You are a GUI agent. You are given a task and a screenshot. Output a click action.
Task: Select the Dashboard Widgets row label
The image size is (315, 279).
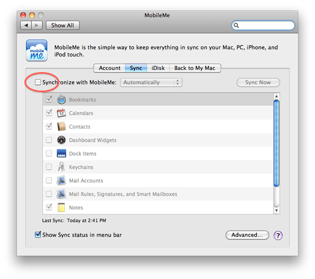coord(93,140)
